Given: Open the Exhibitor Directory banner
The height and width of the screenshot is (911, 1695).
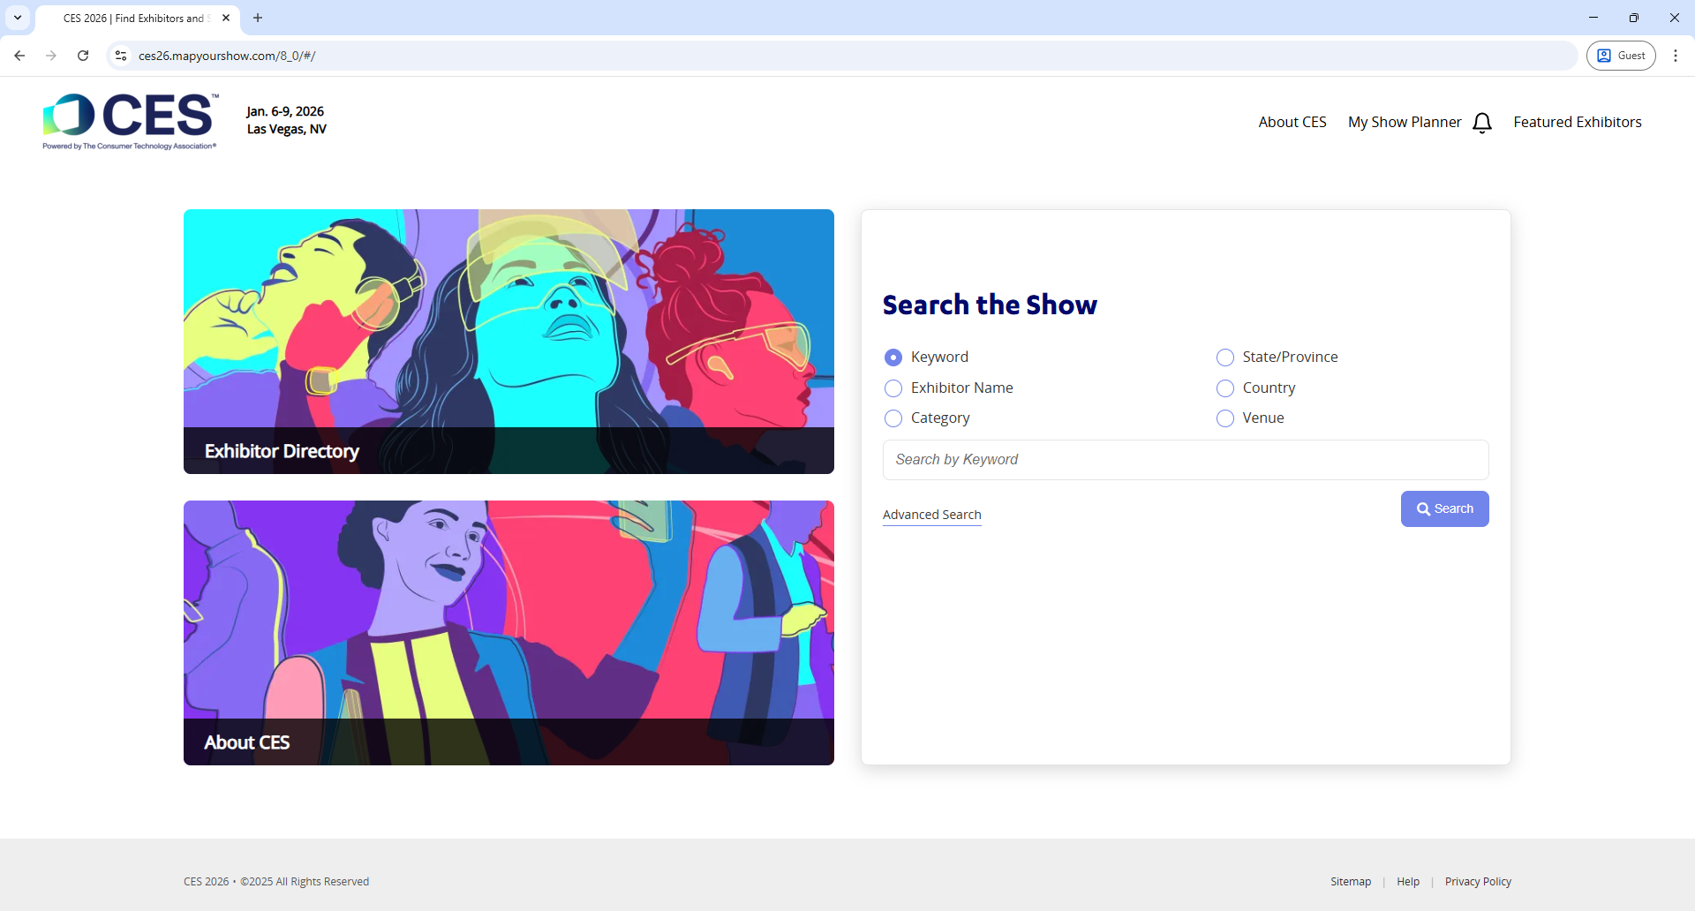Looking at the screenshot, I should [508, 341].
